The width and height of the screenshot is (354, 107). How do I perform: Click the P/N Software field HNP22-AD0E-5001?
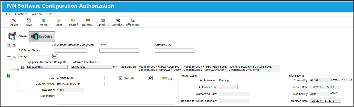80,84
